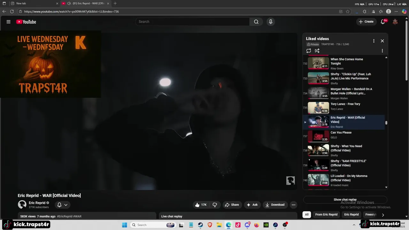409x230 pixels.
Task: Go back in browser history
Action: pyautogui.click(x=4, y=11)
